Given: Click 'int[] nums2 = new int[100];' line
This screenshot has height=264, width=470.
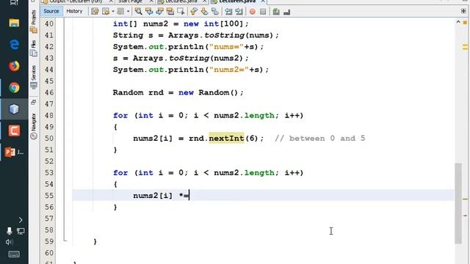Looking at the screenshot, I should point(181,23).
